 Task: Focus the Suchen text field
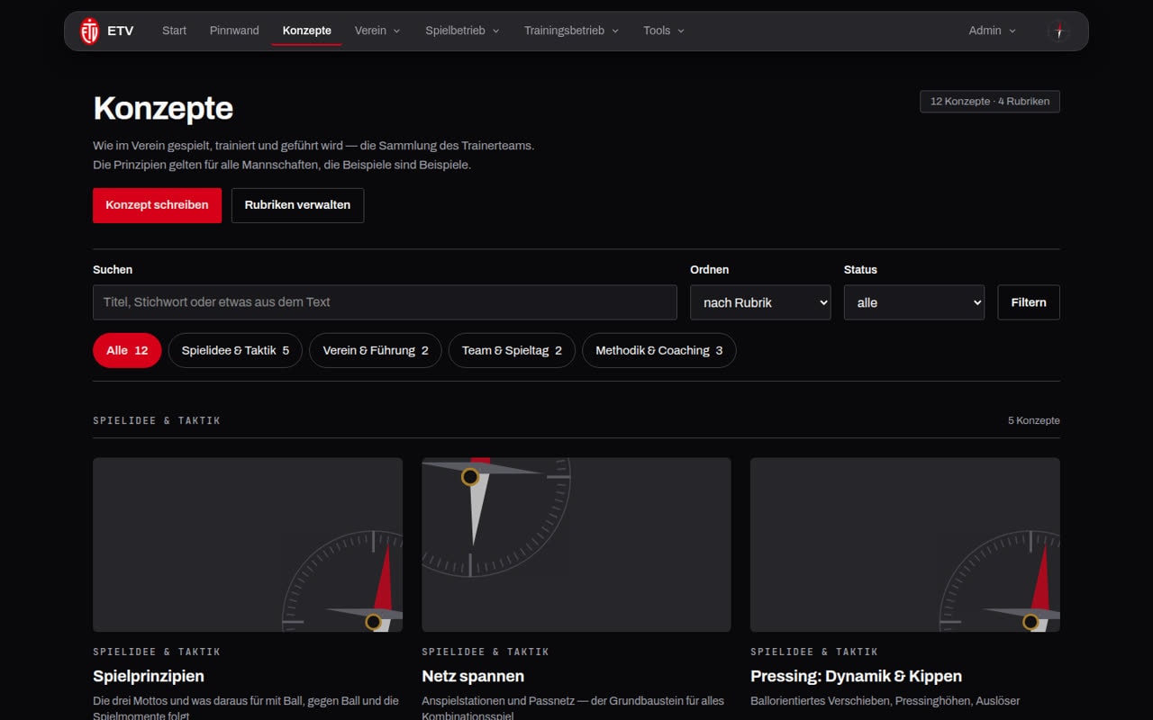385,302
